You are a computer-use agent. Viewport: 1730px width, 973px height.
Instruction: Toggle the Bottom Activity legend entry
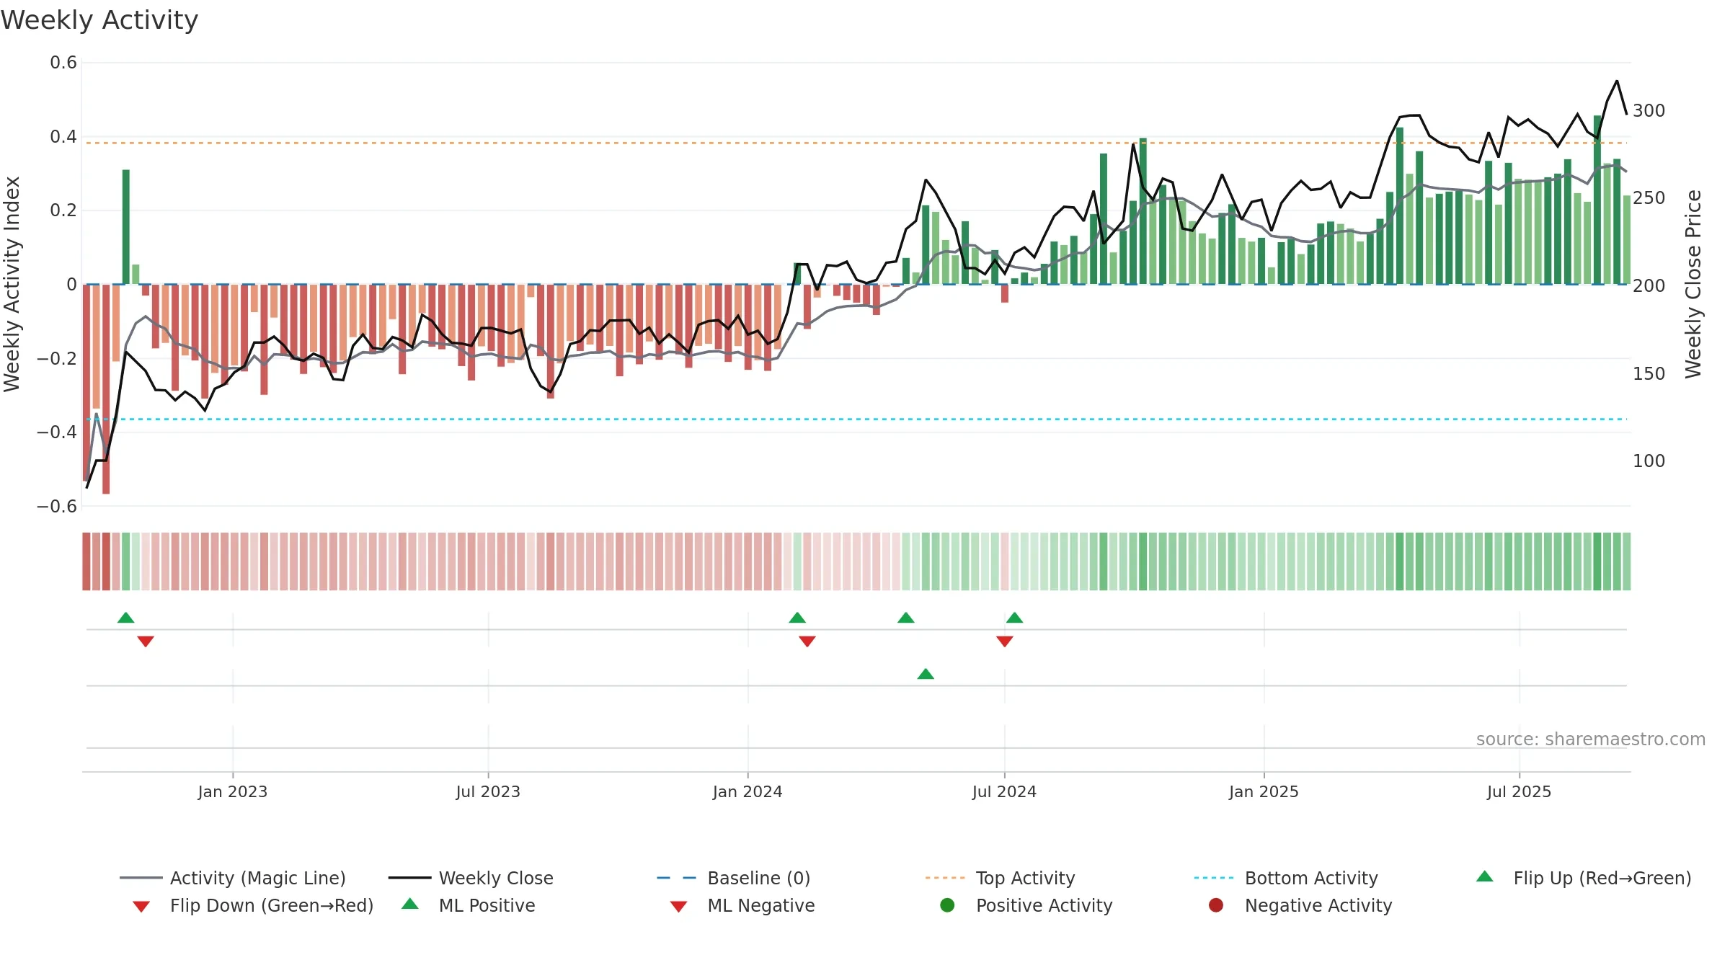[1286, 878]
